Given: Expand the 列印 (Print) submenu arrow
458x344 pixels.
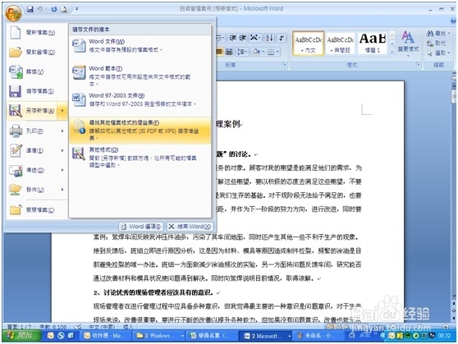Looking at the screenshot, I should coord(62,131).
